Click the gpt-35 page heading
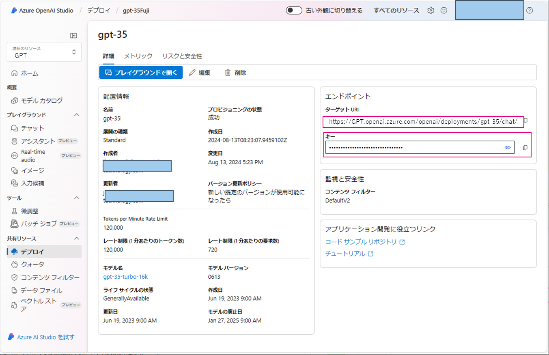 pyautogui.click(x=113, y=34)
